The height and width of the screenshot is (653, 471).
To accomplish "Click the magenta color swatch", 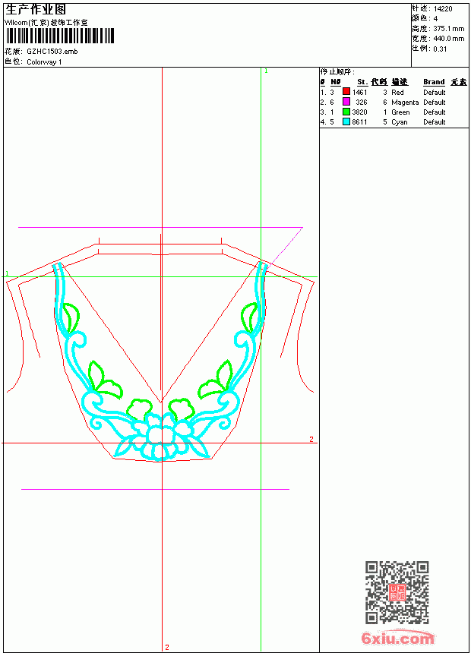I will tap(346, 102).
